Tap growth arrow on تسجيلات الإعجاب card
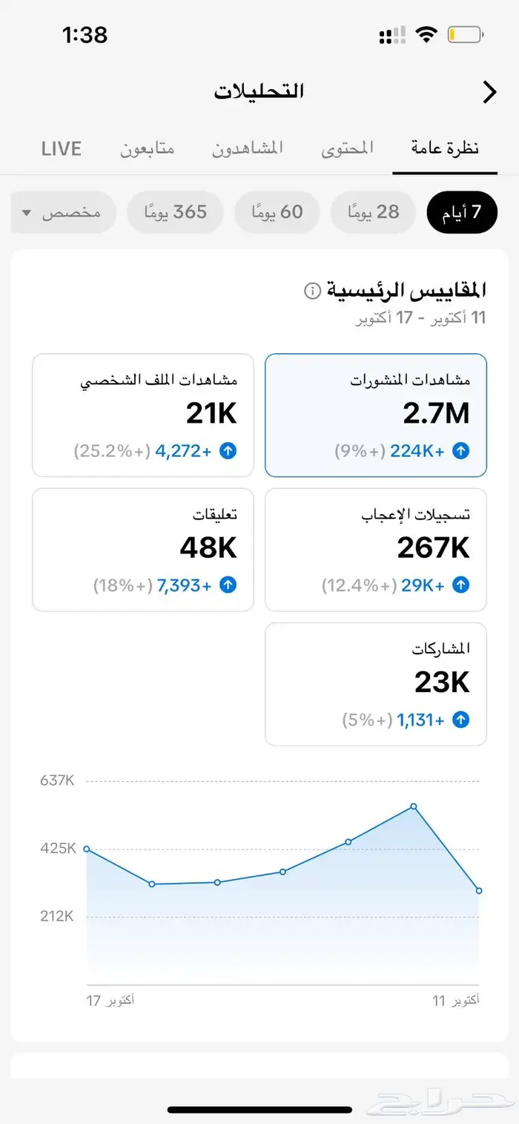519x1124 pixels. click(x=461, y=585)
